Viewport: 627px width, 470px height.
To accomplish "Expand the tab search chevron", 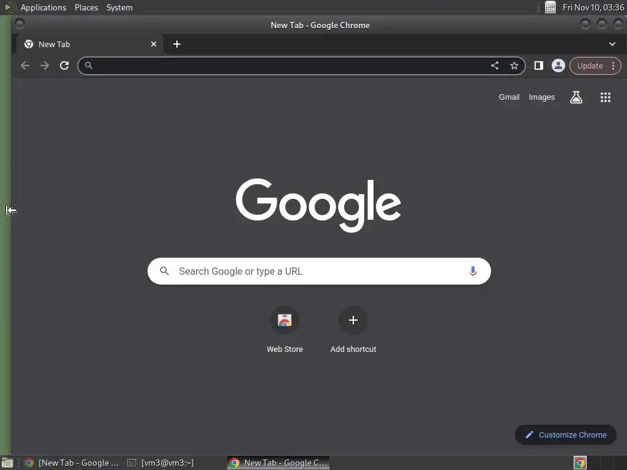I will (612, 44).
